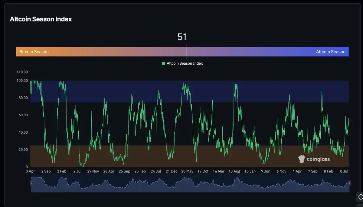This screenshot has height=207, width=363.
Task: Click the Bitcoin Season label text
Action: pos(34,52)
